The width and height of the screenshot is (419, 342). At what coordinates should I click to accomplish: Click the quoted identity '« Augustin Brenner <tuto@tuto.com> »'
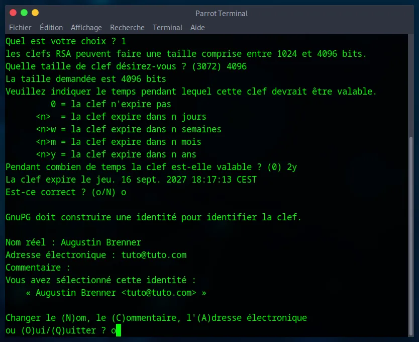116,293
